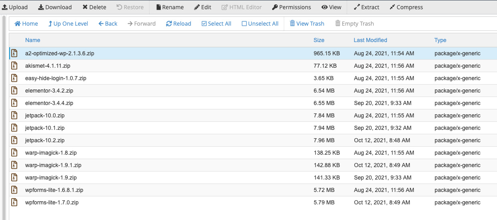Sort by Last Modified column
Viewport: 497px width, 220px height.
coord(370,40)
